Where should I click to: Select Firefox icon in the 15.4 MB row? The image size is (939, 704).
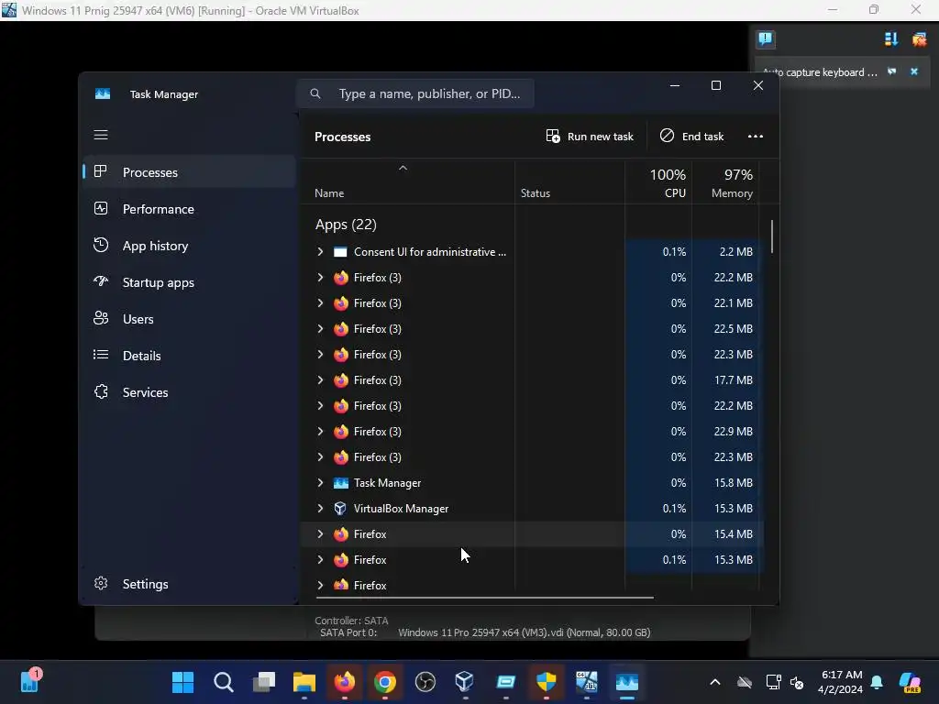[341, 534]
